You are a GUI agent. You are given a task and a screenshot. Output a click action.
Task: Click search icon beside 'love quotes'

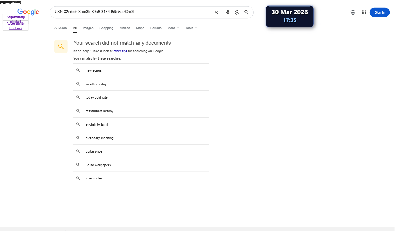78,178
